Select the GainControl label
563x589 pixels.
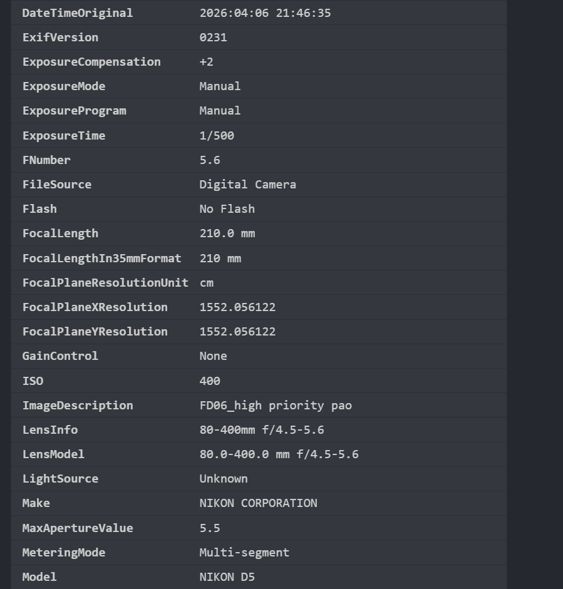(60, 356)
